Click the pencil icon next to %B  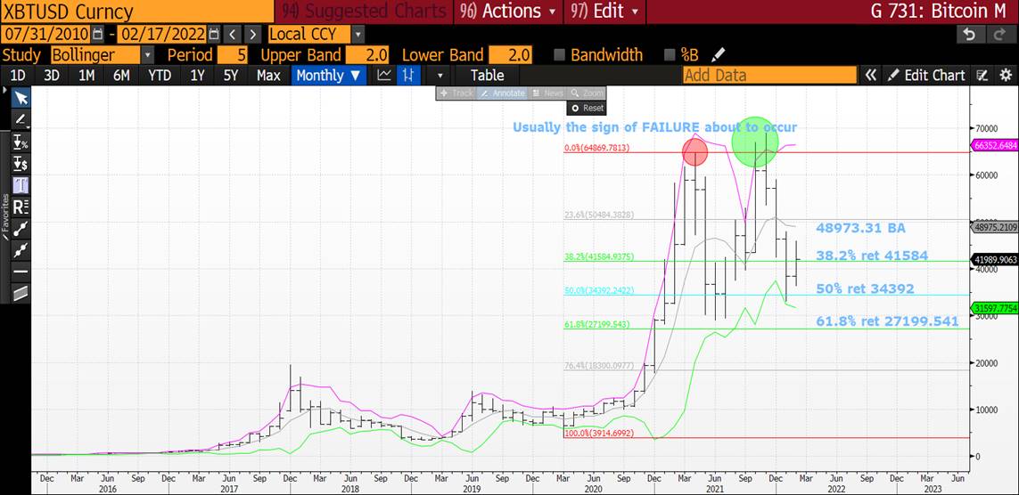coord(718,54)
